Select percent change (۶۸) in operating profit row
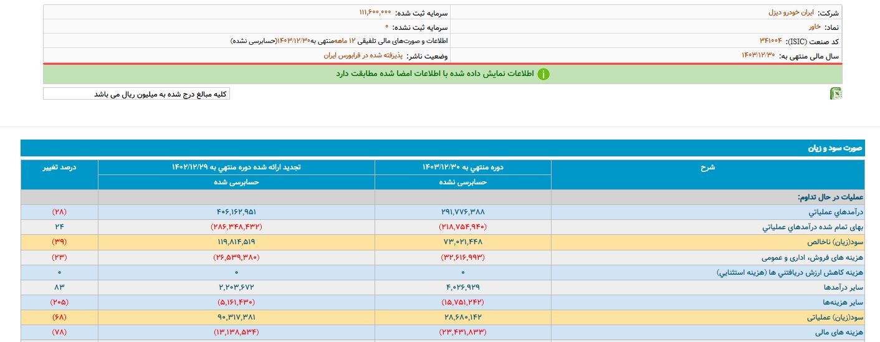880x342 pixels. [x=59, y=317]
